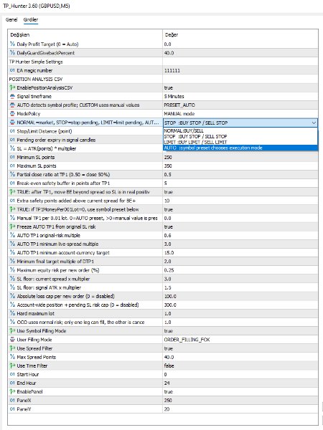Screen dimensions: 323x430
Task: Click the Use Spread Filter boolean icon
Action: (12, 348)
